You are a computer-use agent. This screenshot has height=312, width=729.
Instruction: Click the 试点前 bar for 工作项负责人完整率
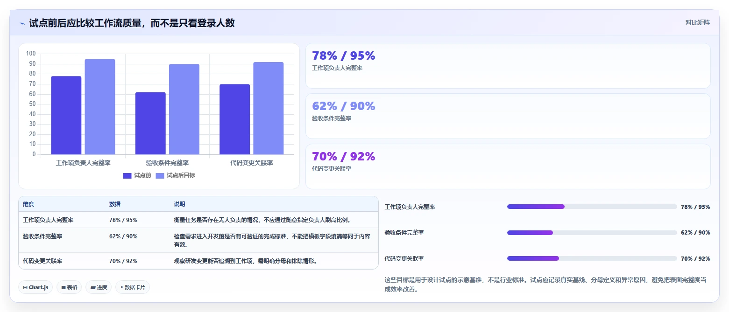(x=66, y=115)
